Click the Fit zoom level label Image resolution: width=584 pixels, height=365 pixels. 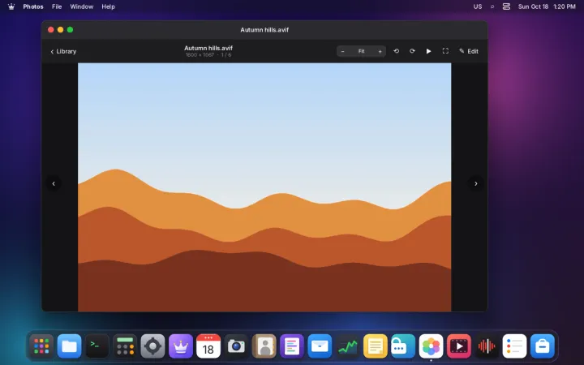[361, 51]
